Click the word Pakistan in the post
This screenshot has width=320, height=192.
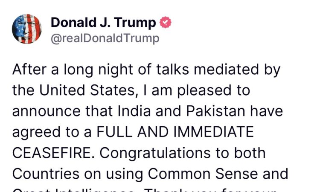[x=215, y=111]
